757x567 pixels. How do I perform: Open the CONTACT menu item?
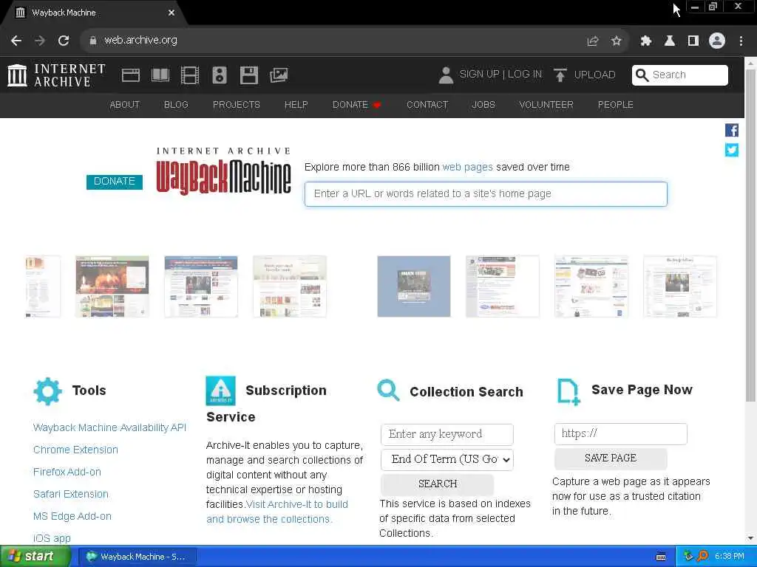[427, 105]
